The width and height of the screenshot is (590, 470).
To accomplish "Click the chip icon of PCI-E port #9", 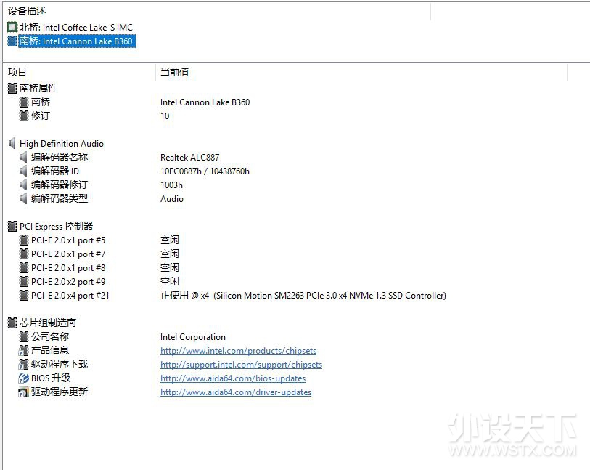I will coord(24,281).
